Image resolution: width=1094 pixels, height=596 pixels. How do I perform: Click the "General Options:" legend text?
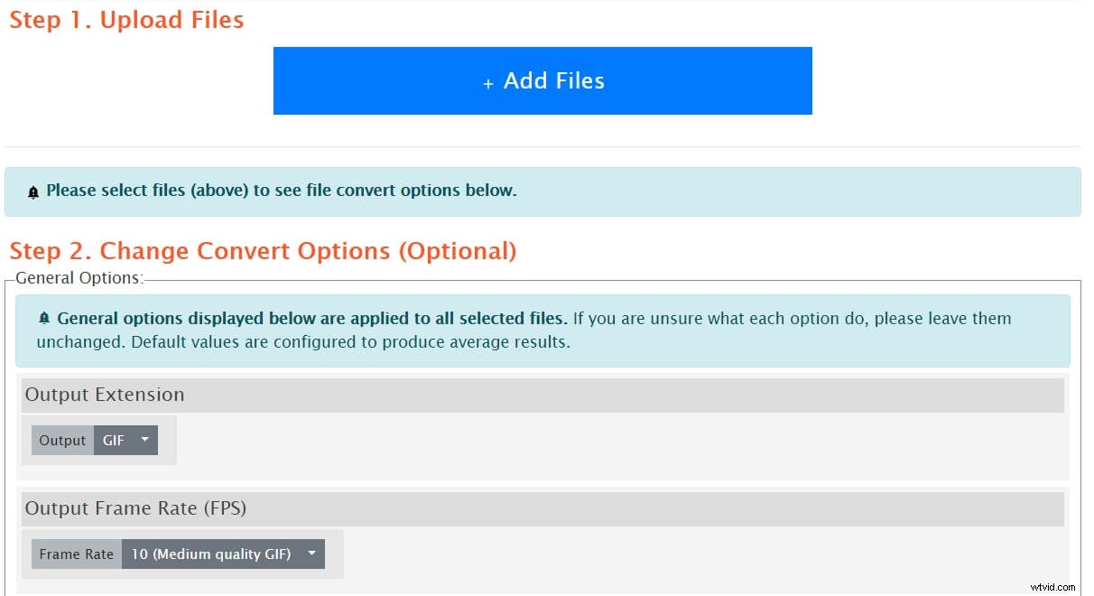point(79,278)
